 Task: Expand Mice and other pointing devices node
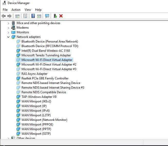8,23
